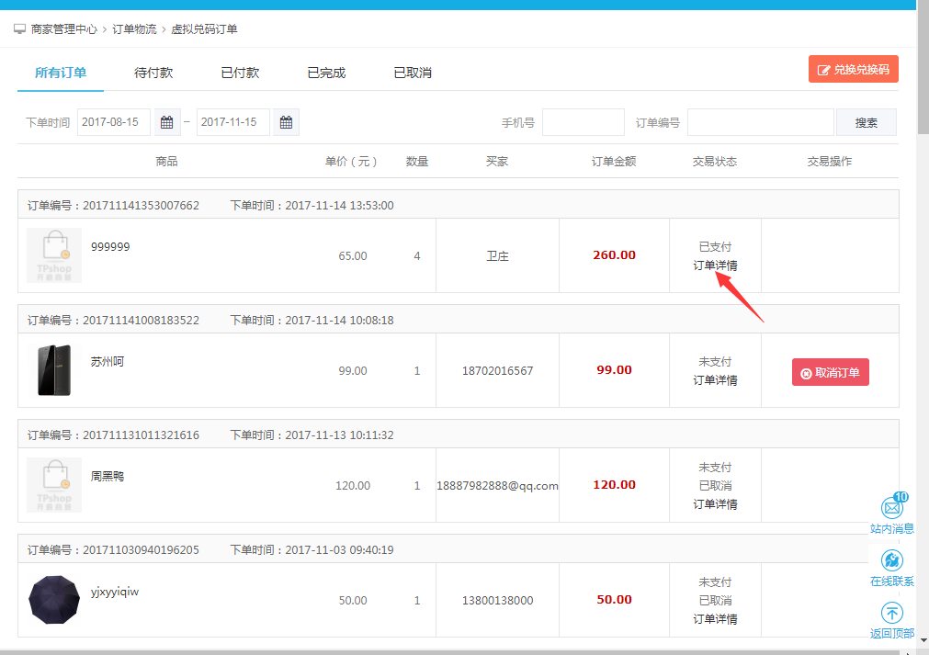Screen dimensions: 929x655
Task: Click the 订单编号 order number input field
Action: tap(760, 122)
